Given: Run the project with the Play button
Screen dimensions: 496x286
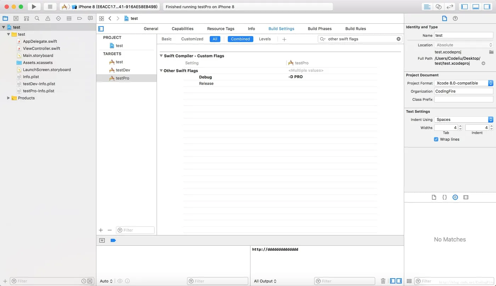Looking at the screenshot, I should click(34, 7).
